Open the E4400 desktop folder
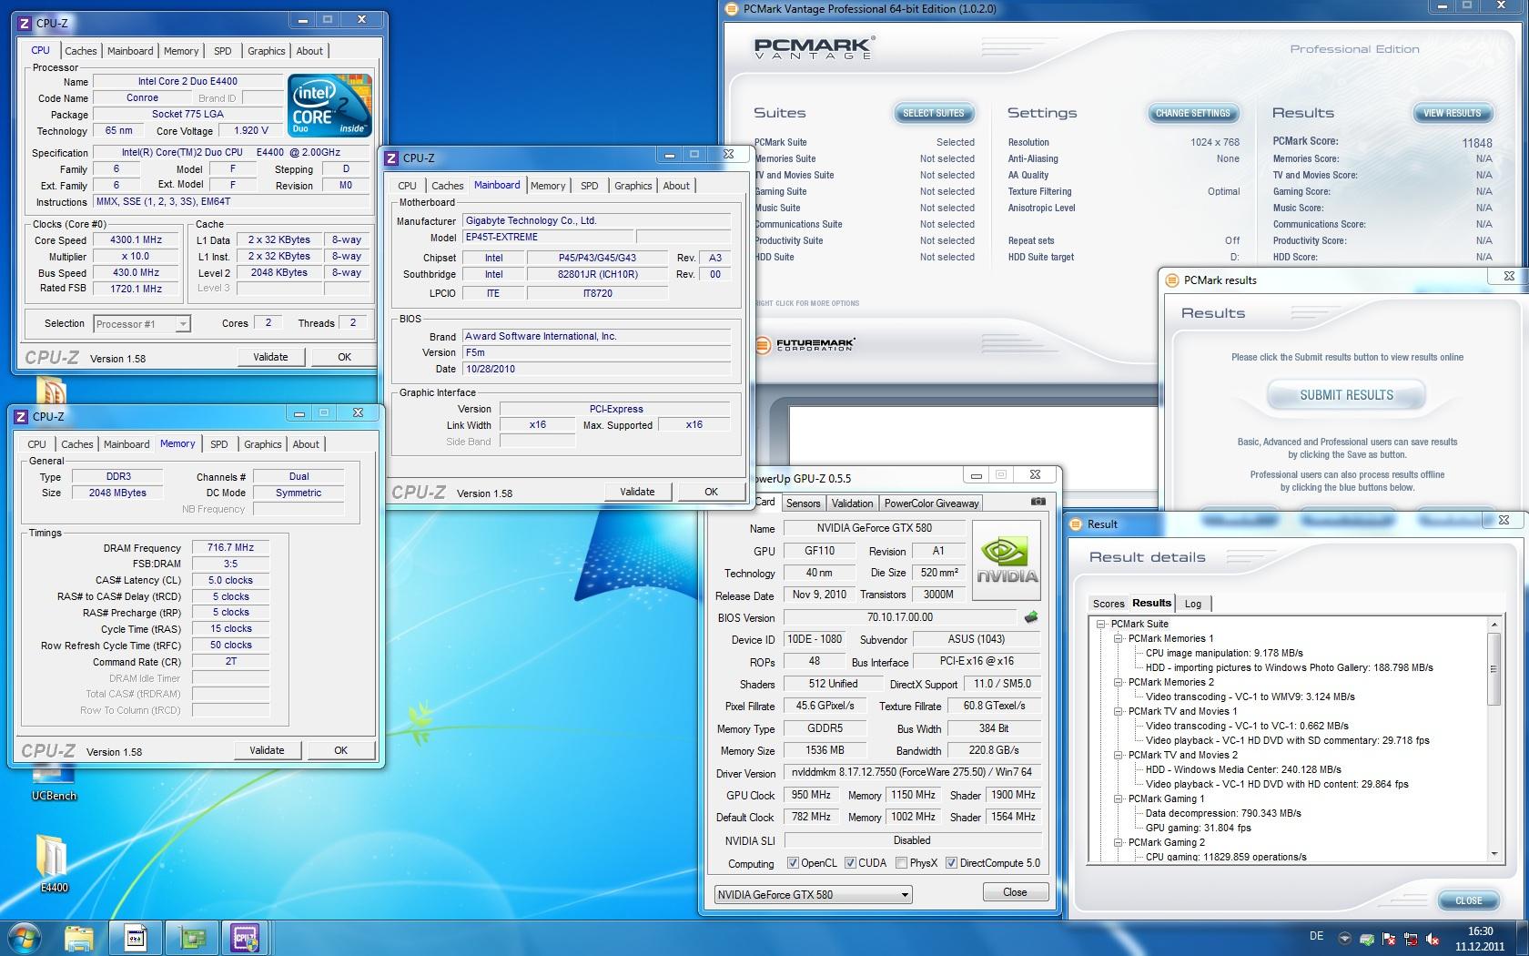The width and height of the screenshot is (1529, 956). click(x=53, y=863)
